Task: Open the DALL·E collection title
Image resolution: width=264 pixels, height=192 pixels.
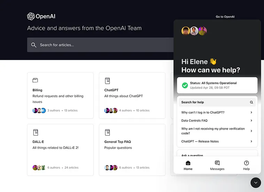Action: click(x=38, y=142)
